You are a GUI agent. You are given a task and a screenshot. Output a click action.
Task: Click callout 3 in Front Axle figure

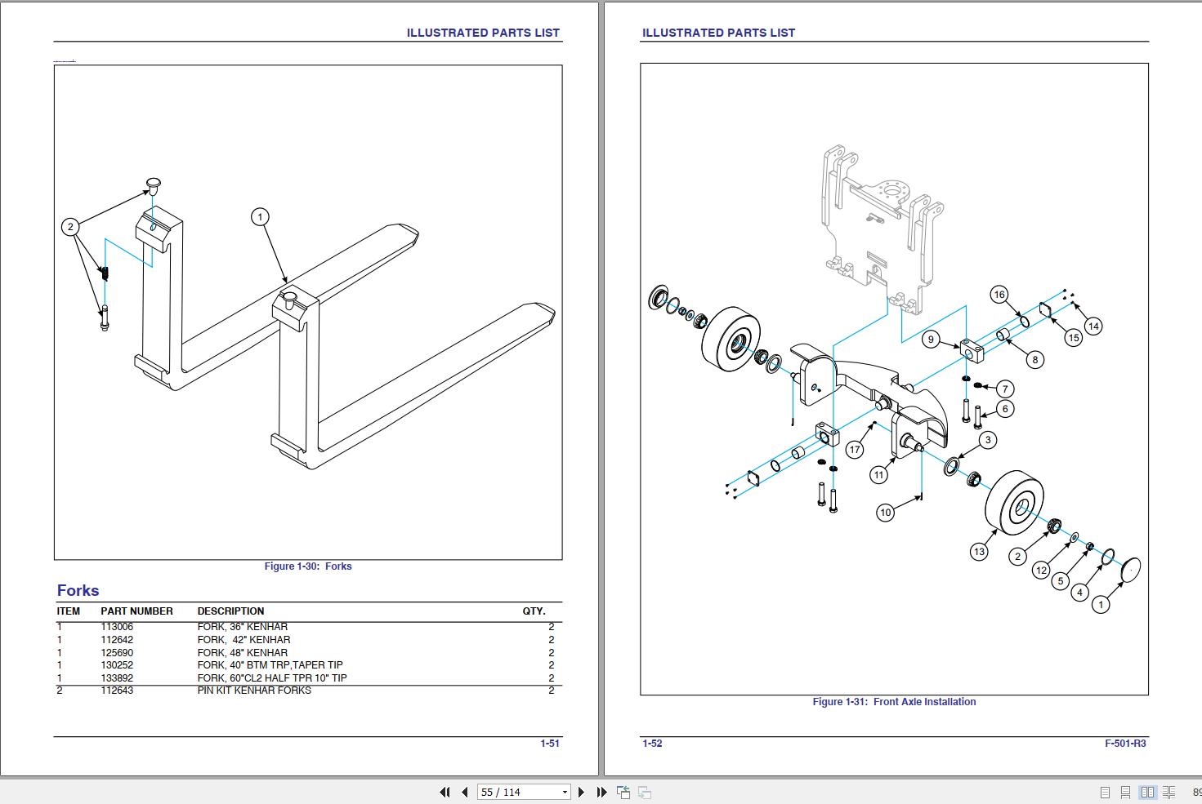[x=988, y=441]
